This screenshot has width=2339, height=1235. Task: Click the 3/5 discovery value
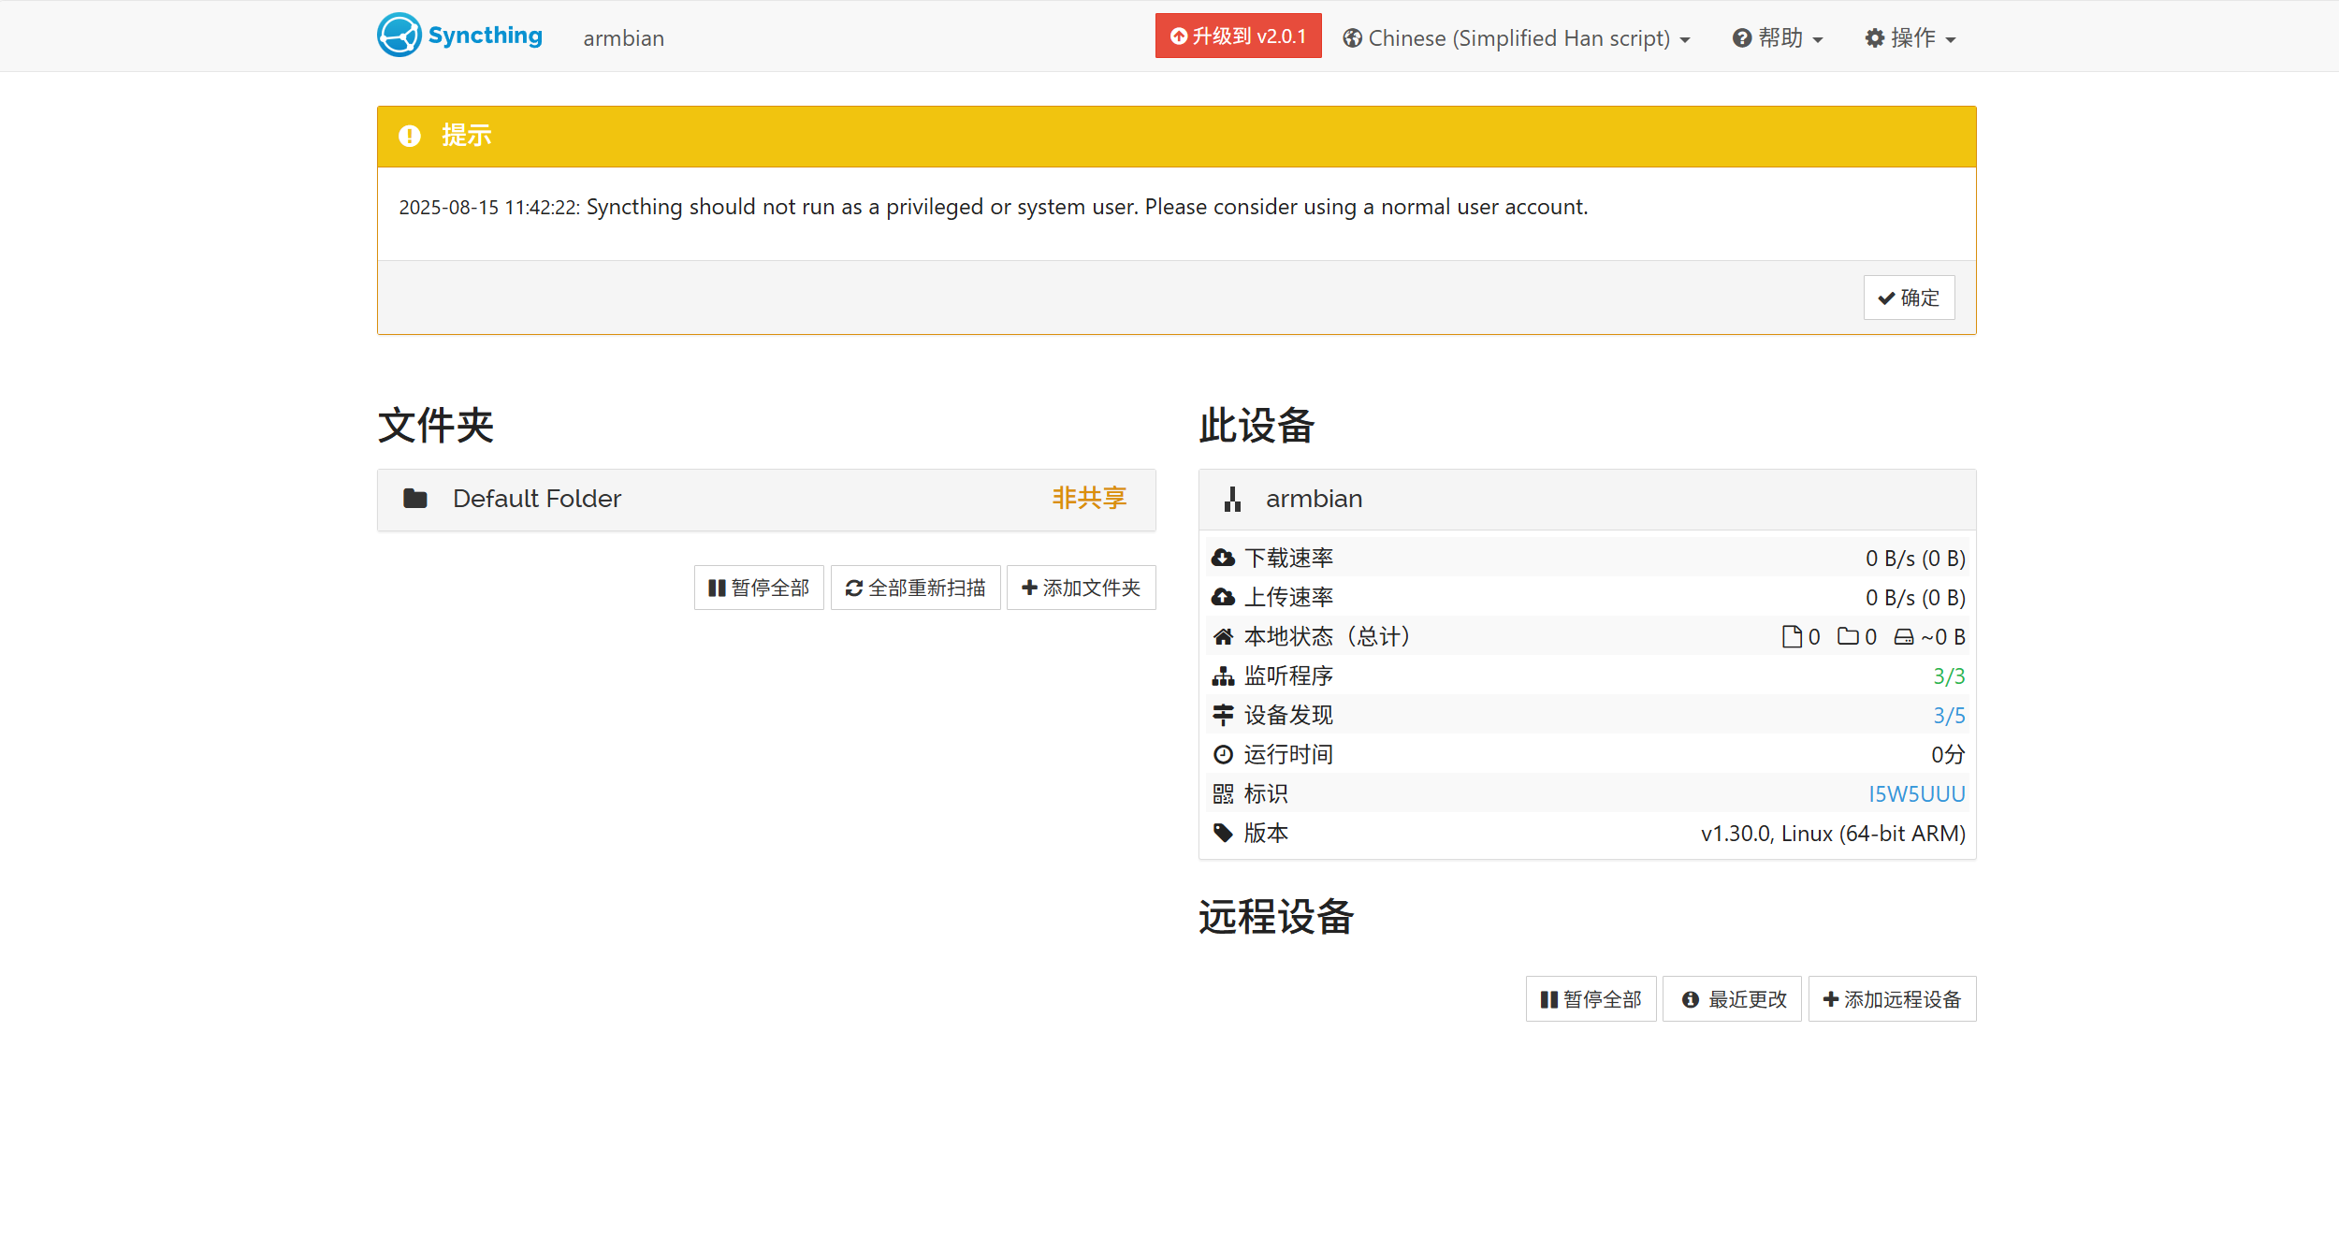coord(1949,716)
